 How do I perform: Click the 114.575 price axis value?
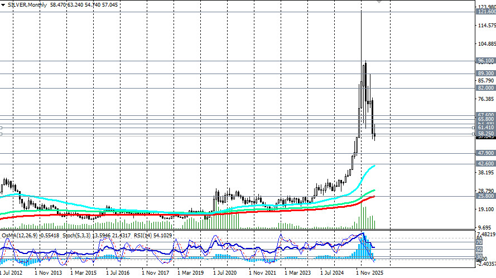[x=487, y=26]
